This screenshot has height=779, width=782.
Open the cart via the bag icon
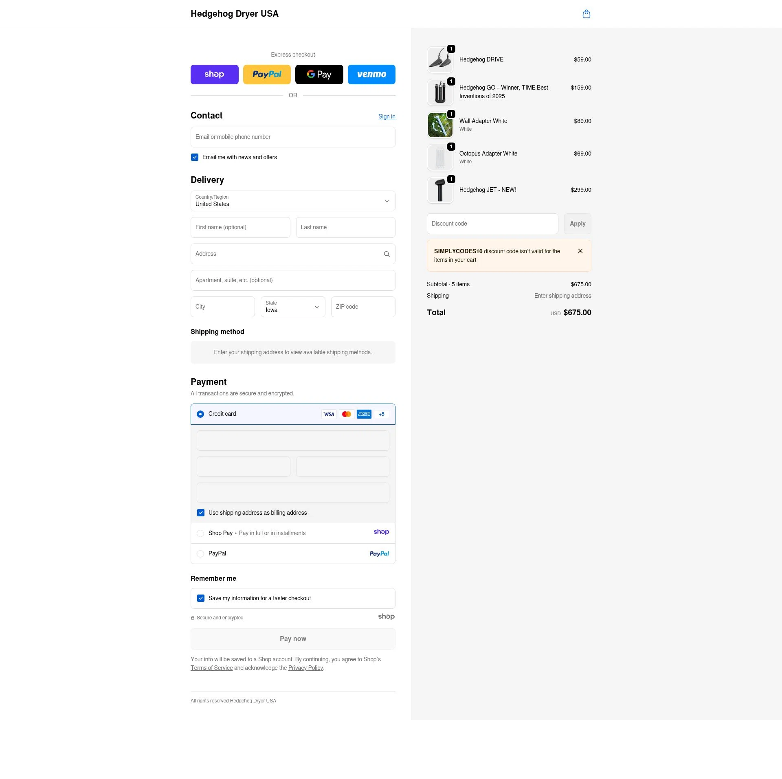click(x=586, y=14)
